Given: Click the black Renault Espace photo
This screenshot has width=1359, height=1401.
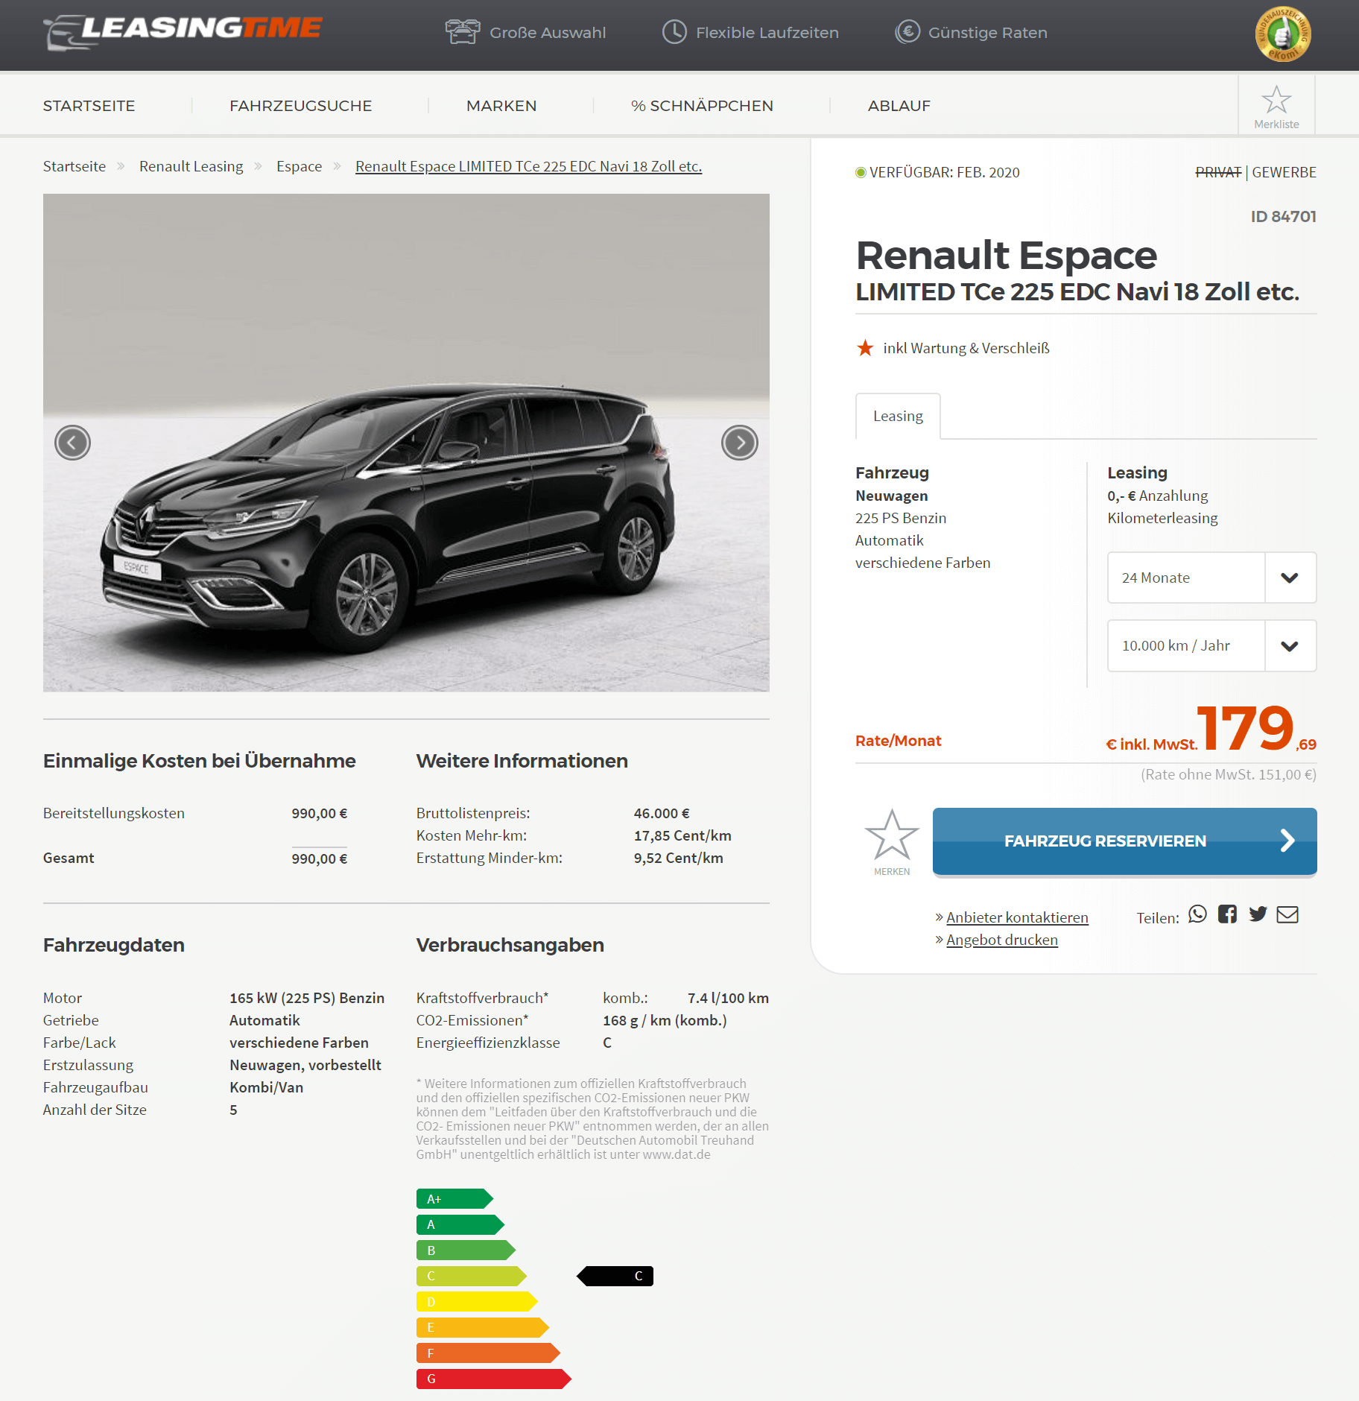Looking at the screenshot, I should 406,443.
